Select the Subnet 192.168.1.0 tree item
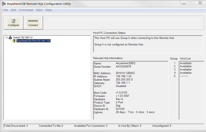Viewport: 206px width, 132px height. pos(23,38)
